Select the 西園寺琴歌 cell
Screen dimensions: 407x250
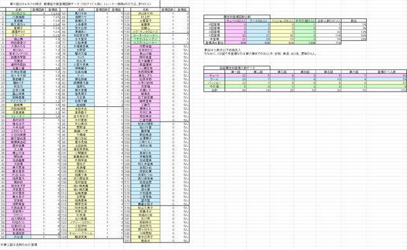(x=18, y=57)
